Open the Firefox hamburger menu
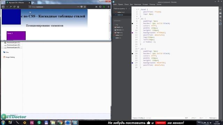223x125 pixels. (108, 7)
